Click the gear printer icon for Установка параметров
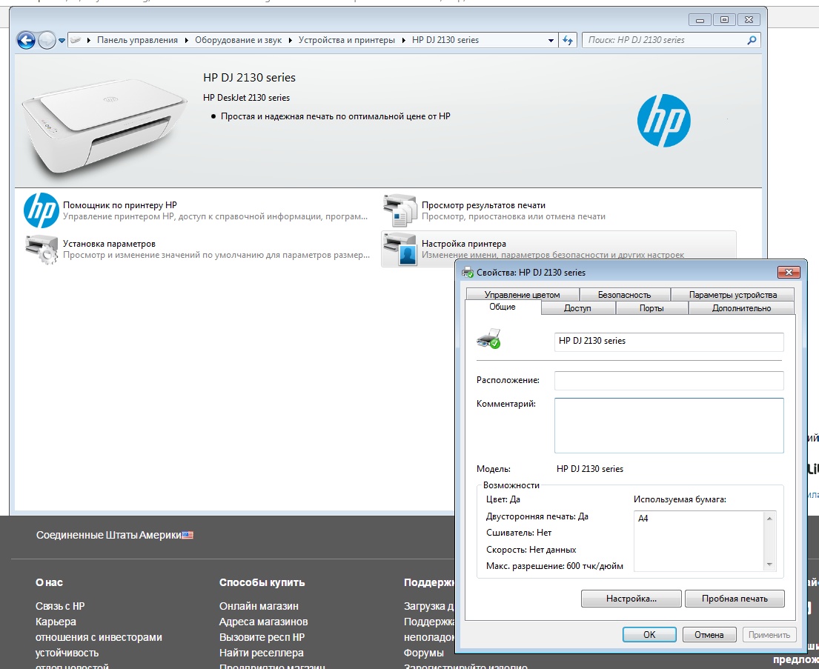This screenshot has height=669, width=819. (x=42, y=249)
